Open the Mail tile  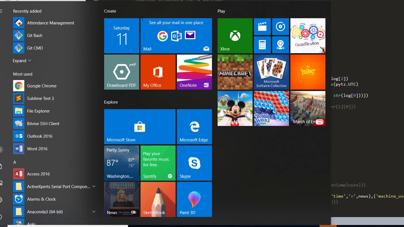point(176,36)
